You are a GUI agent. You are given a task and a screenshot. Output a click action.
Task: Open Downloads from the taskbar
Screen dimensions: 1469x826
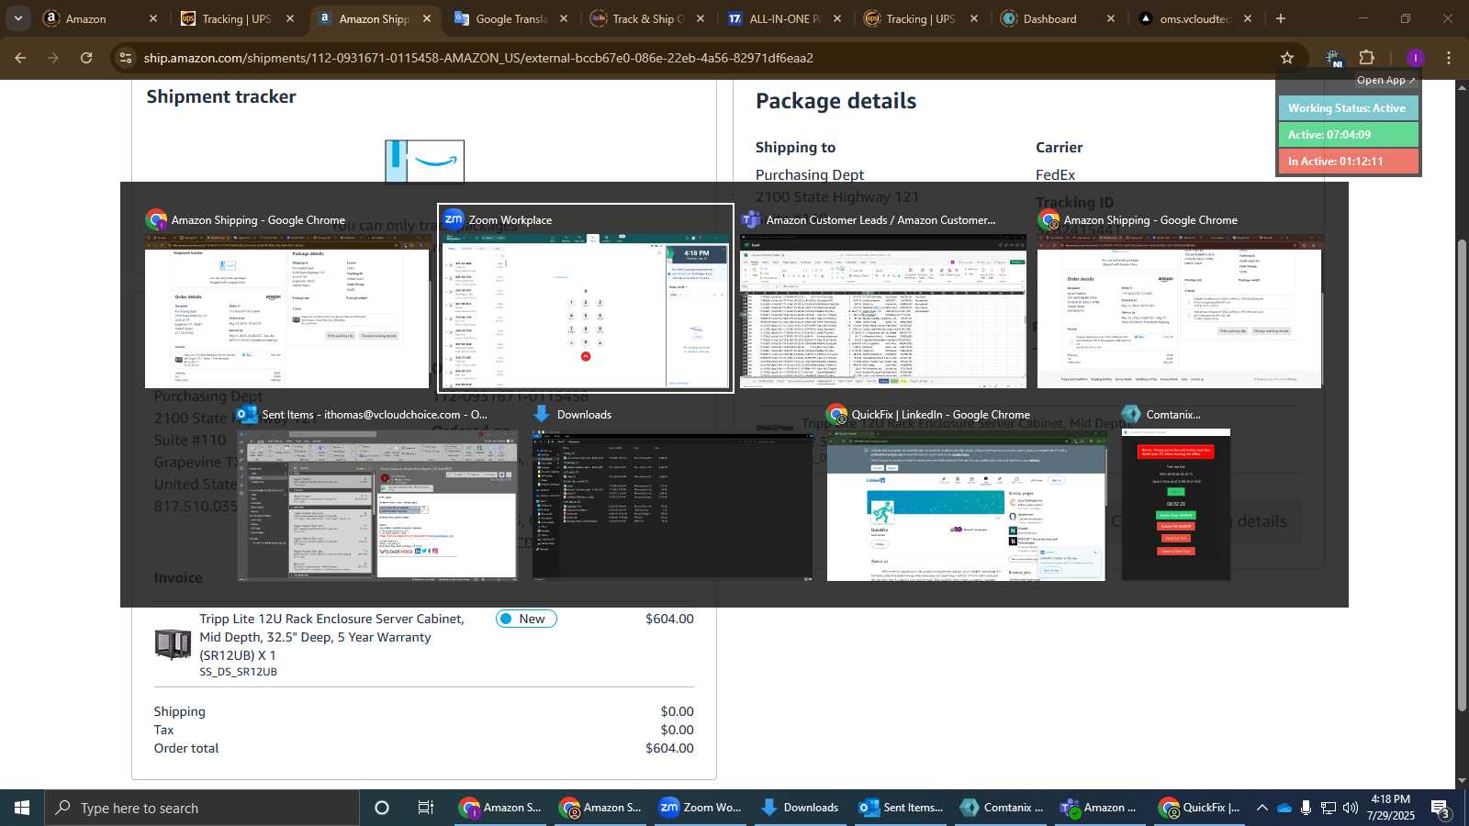coord(800,808)
